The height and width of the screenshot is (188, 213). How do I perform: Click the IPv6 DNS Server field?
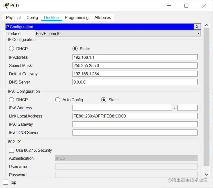pyautogui.click(x=135, y=133)
